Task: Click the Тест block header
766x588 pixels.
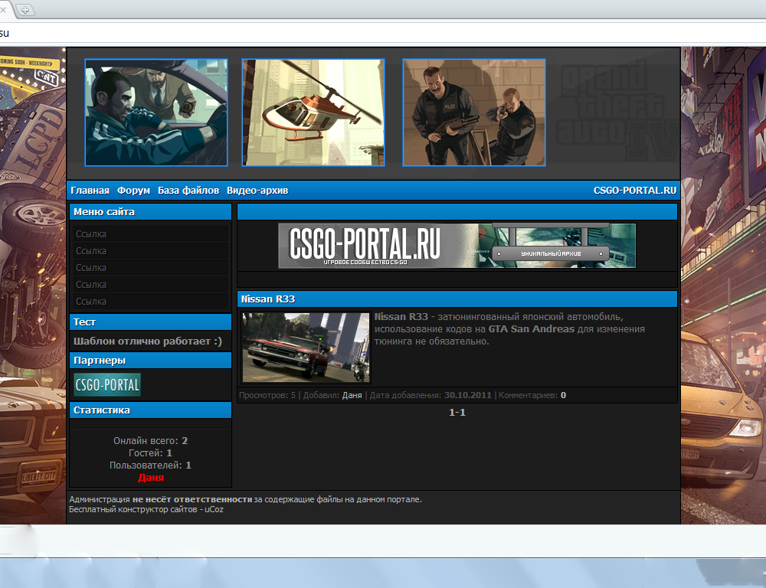Action: [150, 322]
